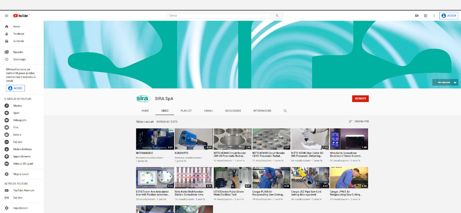
Task: Open the Video caricati heading link
Action: click(145, 122)
